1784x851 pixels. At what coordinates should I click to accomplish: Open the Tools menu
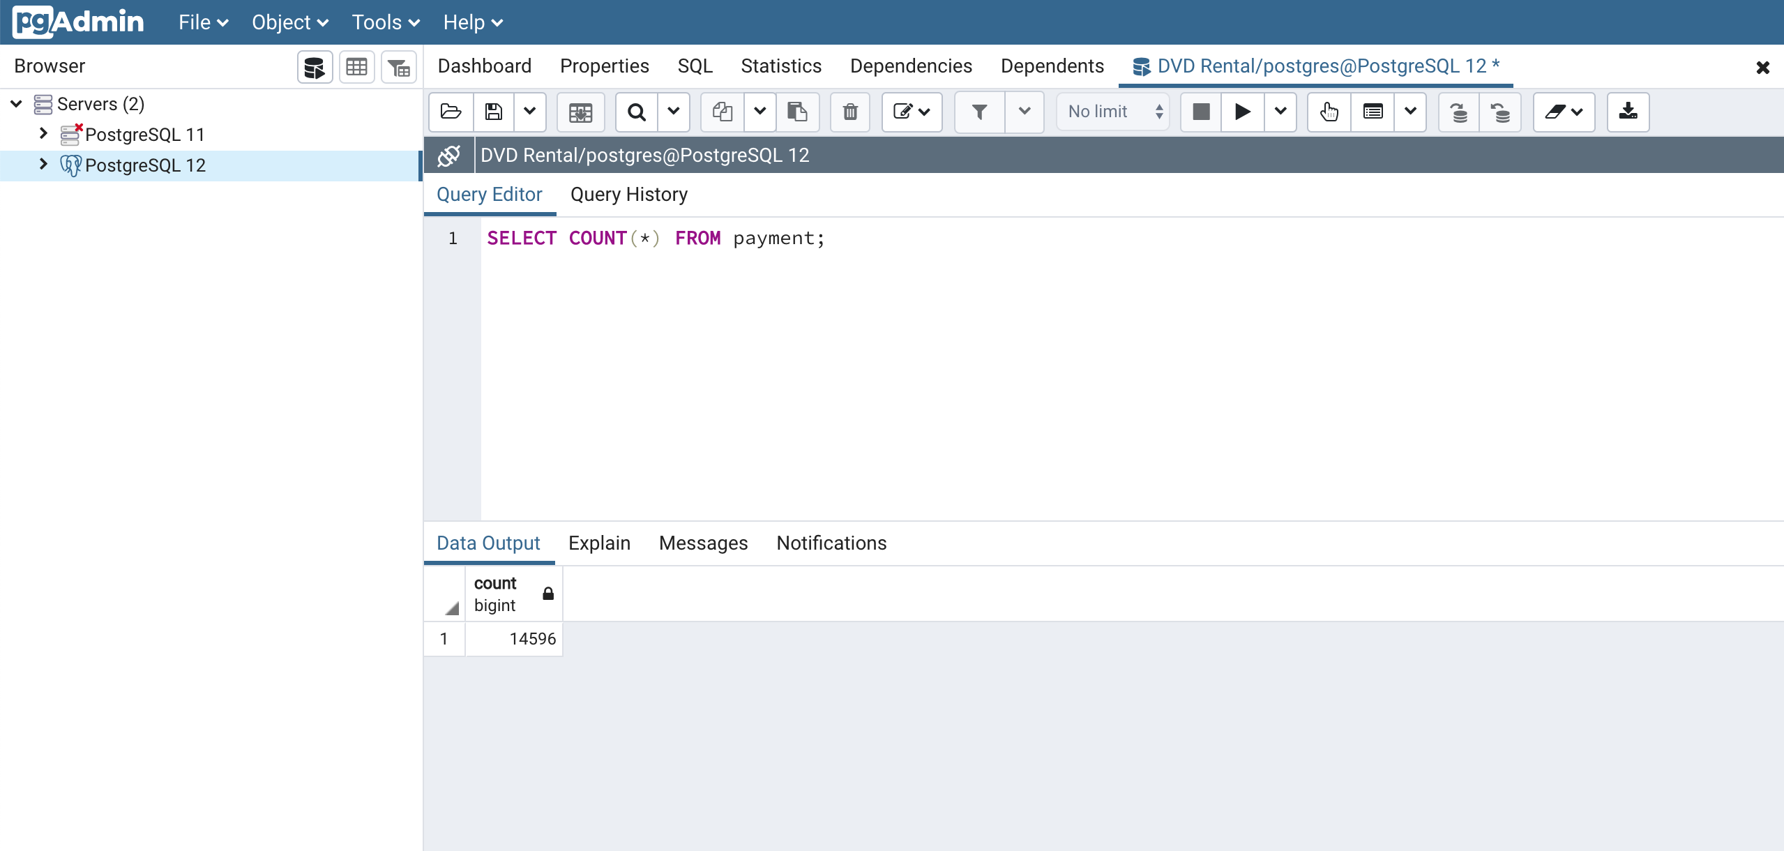[381, 22]
